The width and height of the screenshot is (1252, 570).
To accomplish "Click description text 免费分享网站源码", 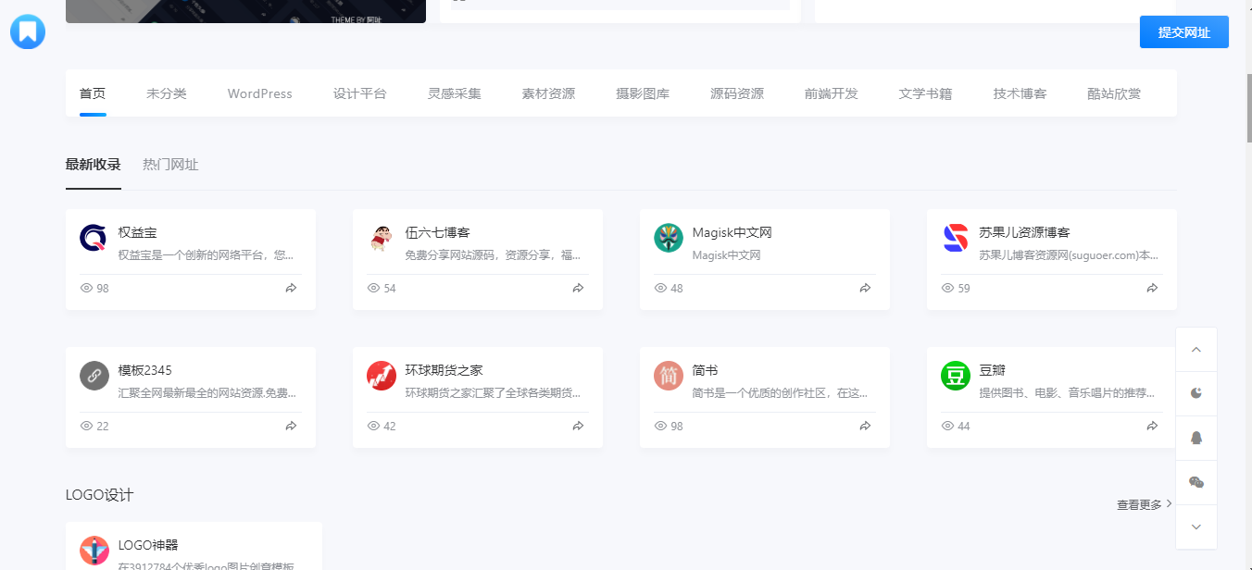I will pyautogui.click(x=494, y=255).
